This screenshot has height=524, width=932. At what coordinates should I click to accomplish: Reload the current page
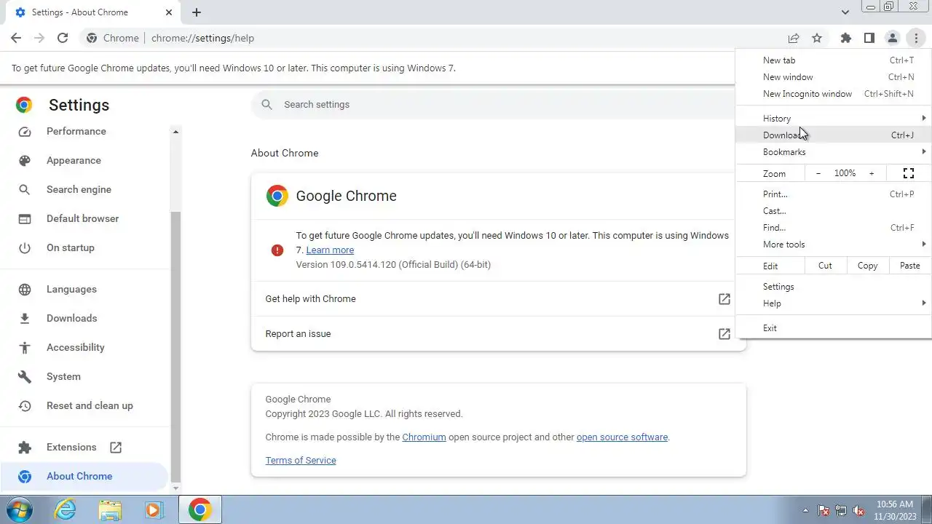click(x=63, y=38)
